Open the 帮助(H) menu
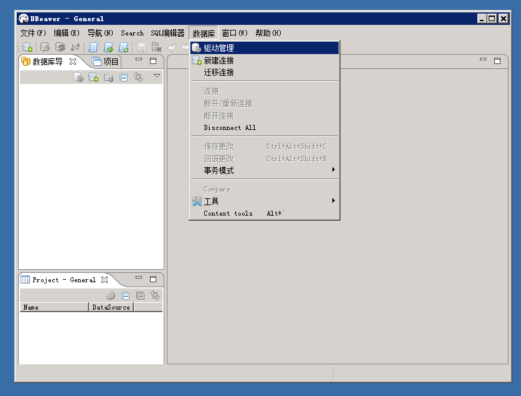This screenshot has width=521, height=396. click(x=268, y=33)
